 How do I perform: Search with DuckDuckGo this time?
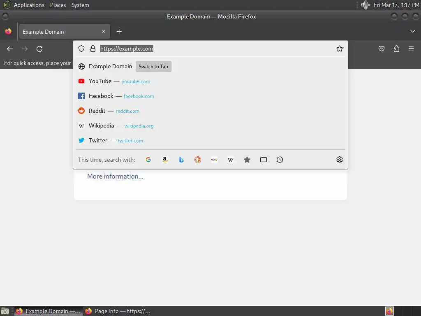point(198,160)
